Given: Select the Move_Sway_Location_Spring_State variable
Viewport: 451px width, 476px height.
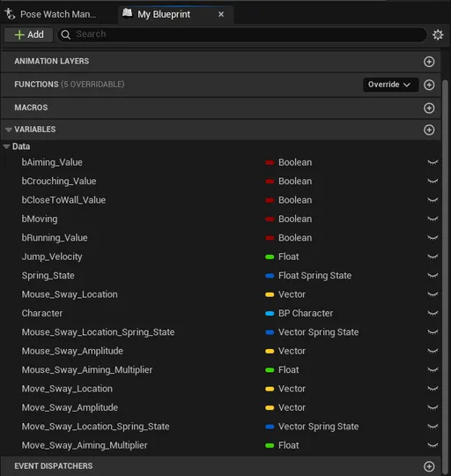Looking at the screenshot, I should [95, 427].
